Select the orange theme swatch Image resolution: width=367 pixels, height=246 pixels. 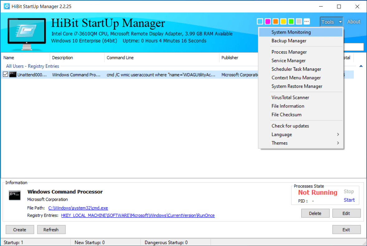275,21
